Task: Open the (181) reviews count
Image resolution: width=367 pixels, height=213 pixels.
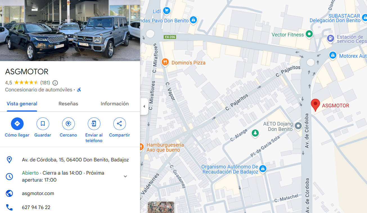Action: coord(45,83)
